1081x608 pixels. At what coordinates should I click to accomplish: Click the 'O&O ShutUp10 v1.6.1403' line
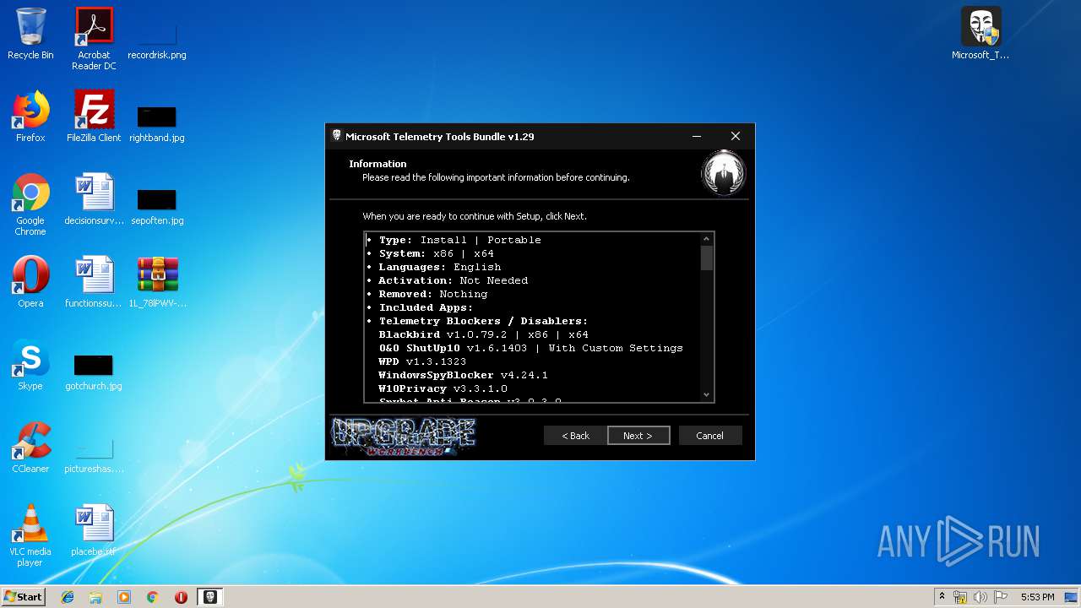click(x=531, y=348)
